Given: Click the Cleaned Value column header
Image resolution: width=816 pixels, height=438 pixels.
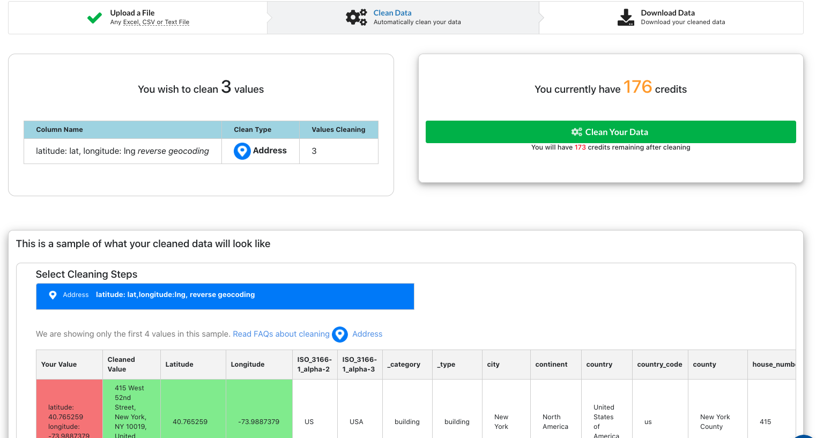Looking at the screenshot, I should [131, 365].
